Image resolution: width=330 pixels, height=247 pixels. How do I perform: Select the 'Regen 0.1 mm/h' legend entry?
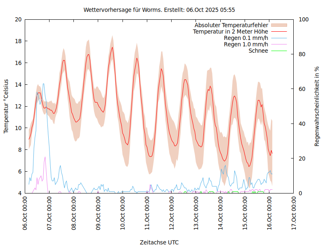(x=246, y=38)
